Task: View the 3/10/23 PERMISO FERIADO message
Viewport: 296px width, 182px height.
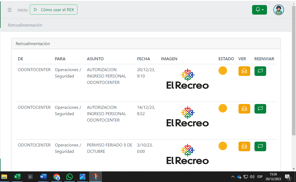Action: [x=244, y=146]
